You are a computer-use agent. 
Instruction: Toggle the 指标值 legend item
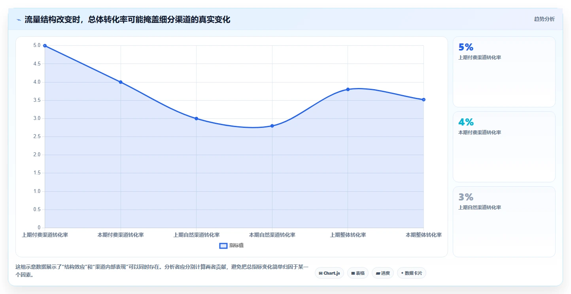[232, 245]
